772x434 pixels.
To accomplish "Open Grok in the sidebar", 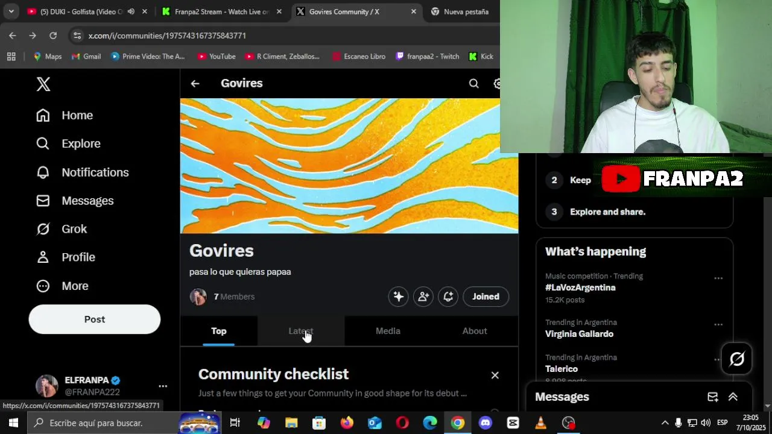I will click(x=61, y=229).
